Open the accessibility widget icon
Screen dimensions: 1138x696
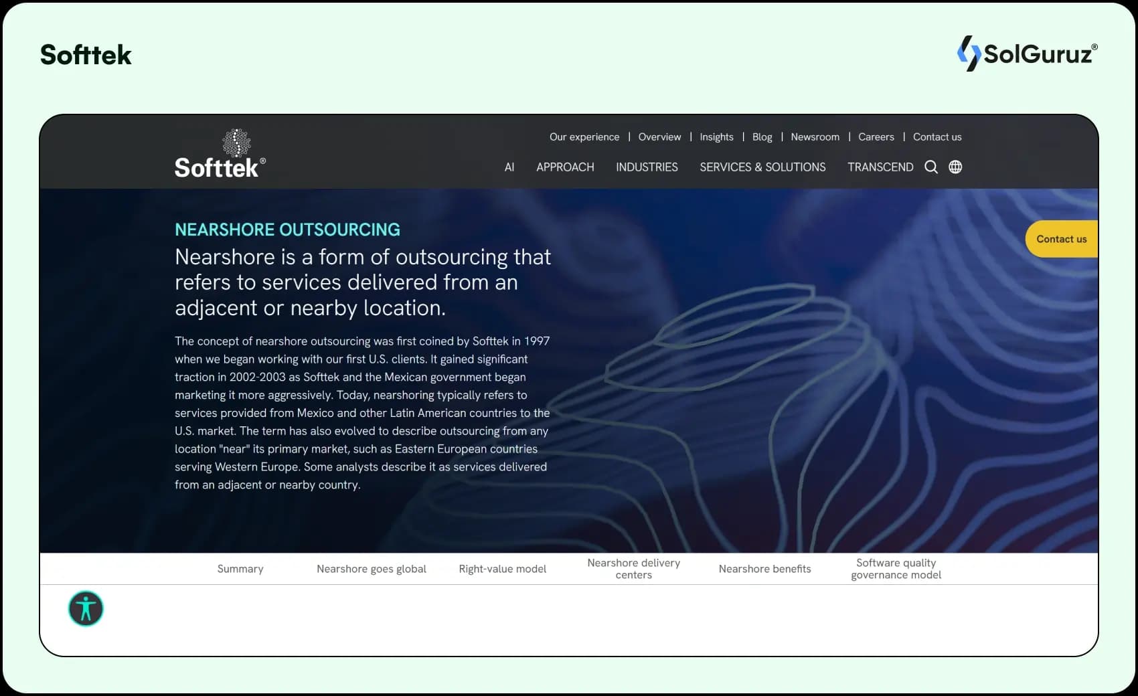86,609
